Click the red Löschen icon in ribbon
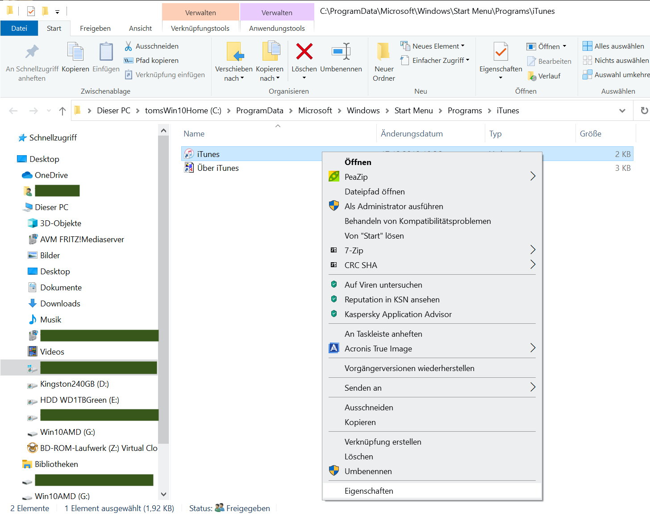The image size is (650, 516). (x=304, y=52)
